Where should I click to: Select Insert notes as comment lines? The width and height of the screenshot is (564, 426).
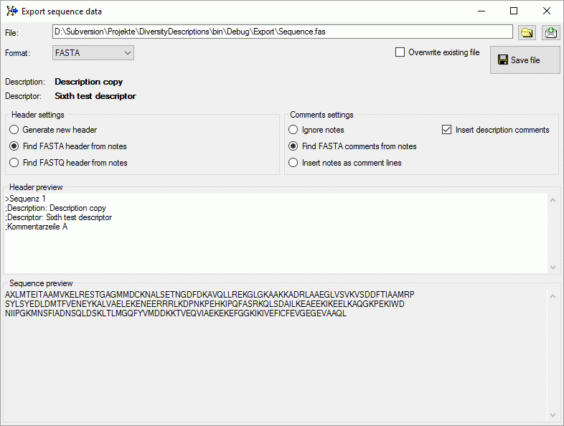point(293,163)
